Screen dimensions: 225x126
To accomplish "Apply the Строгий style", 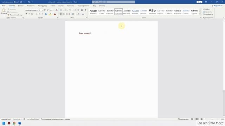I will tap(194, 12).
